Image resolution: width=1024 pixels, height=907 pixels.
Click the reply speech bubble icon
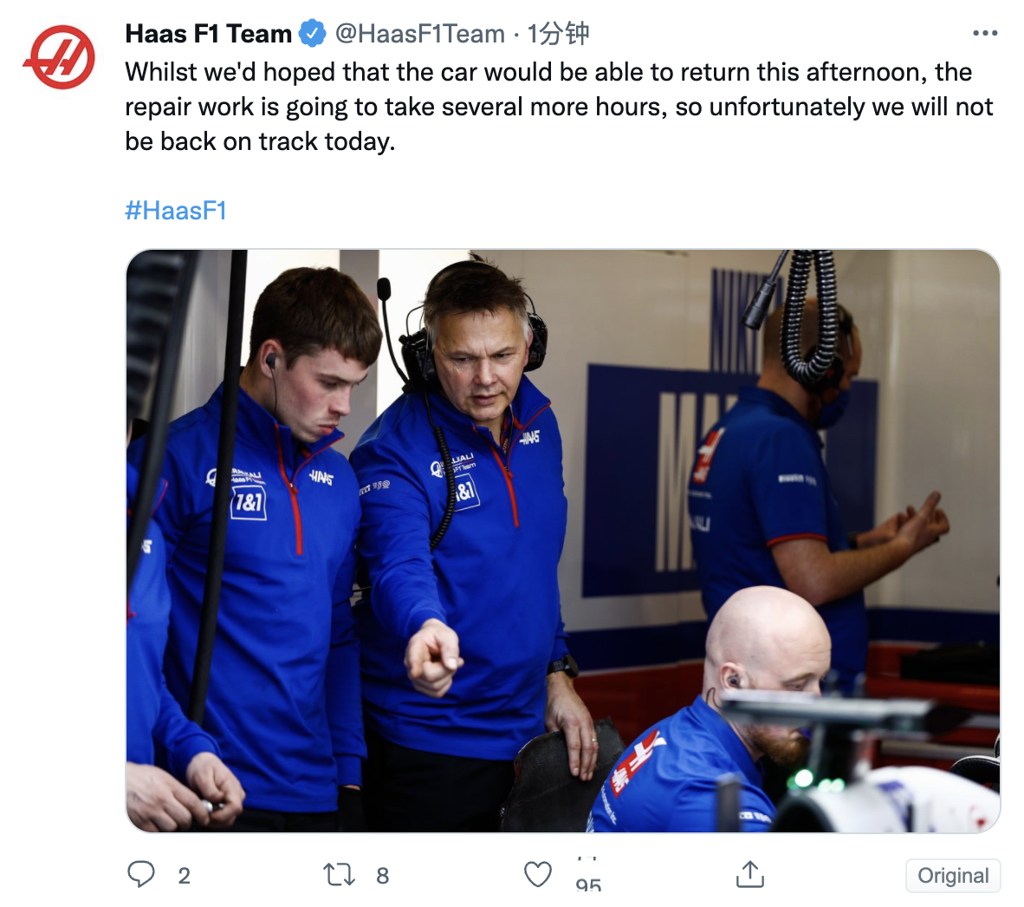[141, 874]
